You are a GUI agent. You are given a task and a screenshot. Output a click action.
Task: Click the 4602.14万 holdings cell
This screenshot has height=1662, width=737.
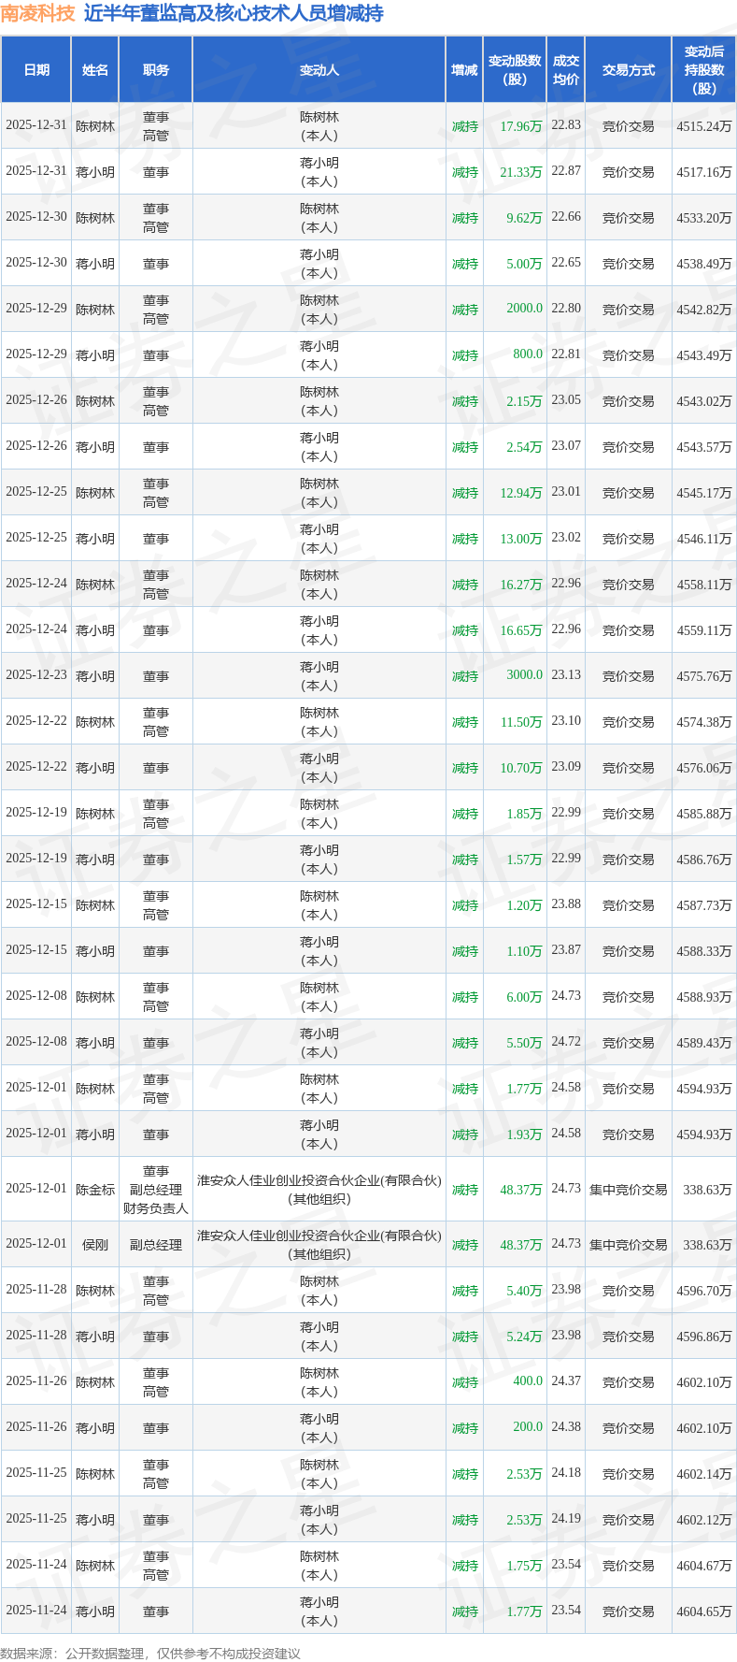point(704,1474)
